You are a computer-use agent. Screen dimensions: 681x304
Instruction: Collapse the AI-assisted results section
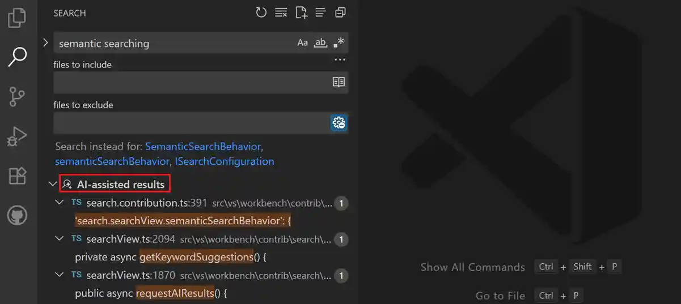click(x=53, y=184)
